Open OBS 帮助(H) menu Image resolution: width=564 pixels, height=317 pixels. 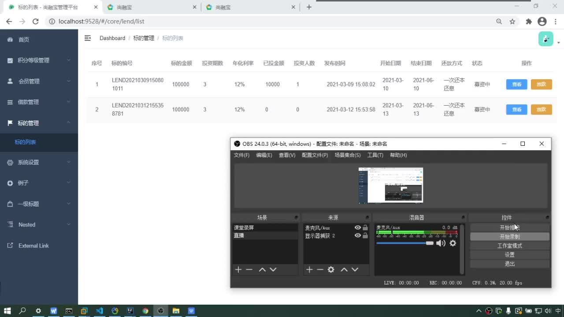click(x=398, y=155)
